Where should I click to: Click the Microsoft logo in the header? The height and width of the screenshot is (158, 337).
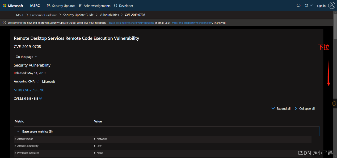point(13,6)
